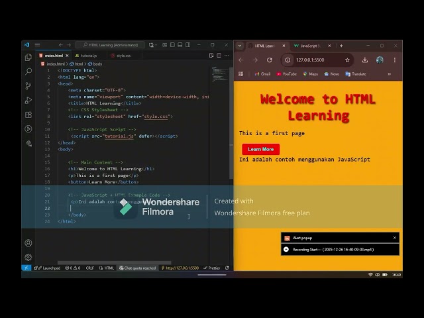
Task: Open the Extensions view in VS Code
Action: [28, 115]
